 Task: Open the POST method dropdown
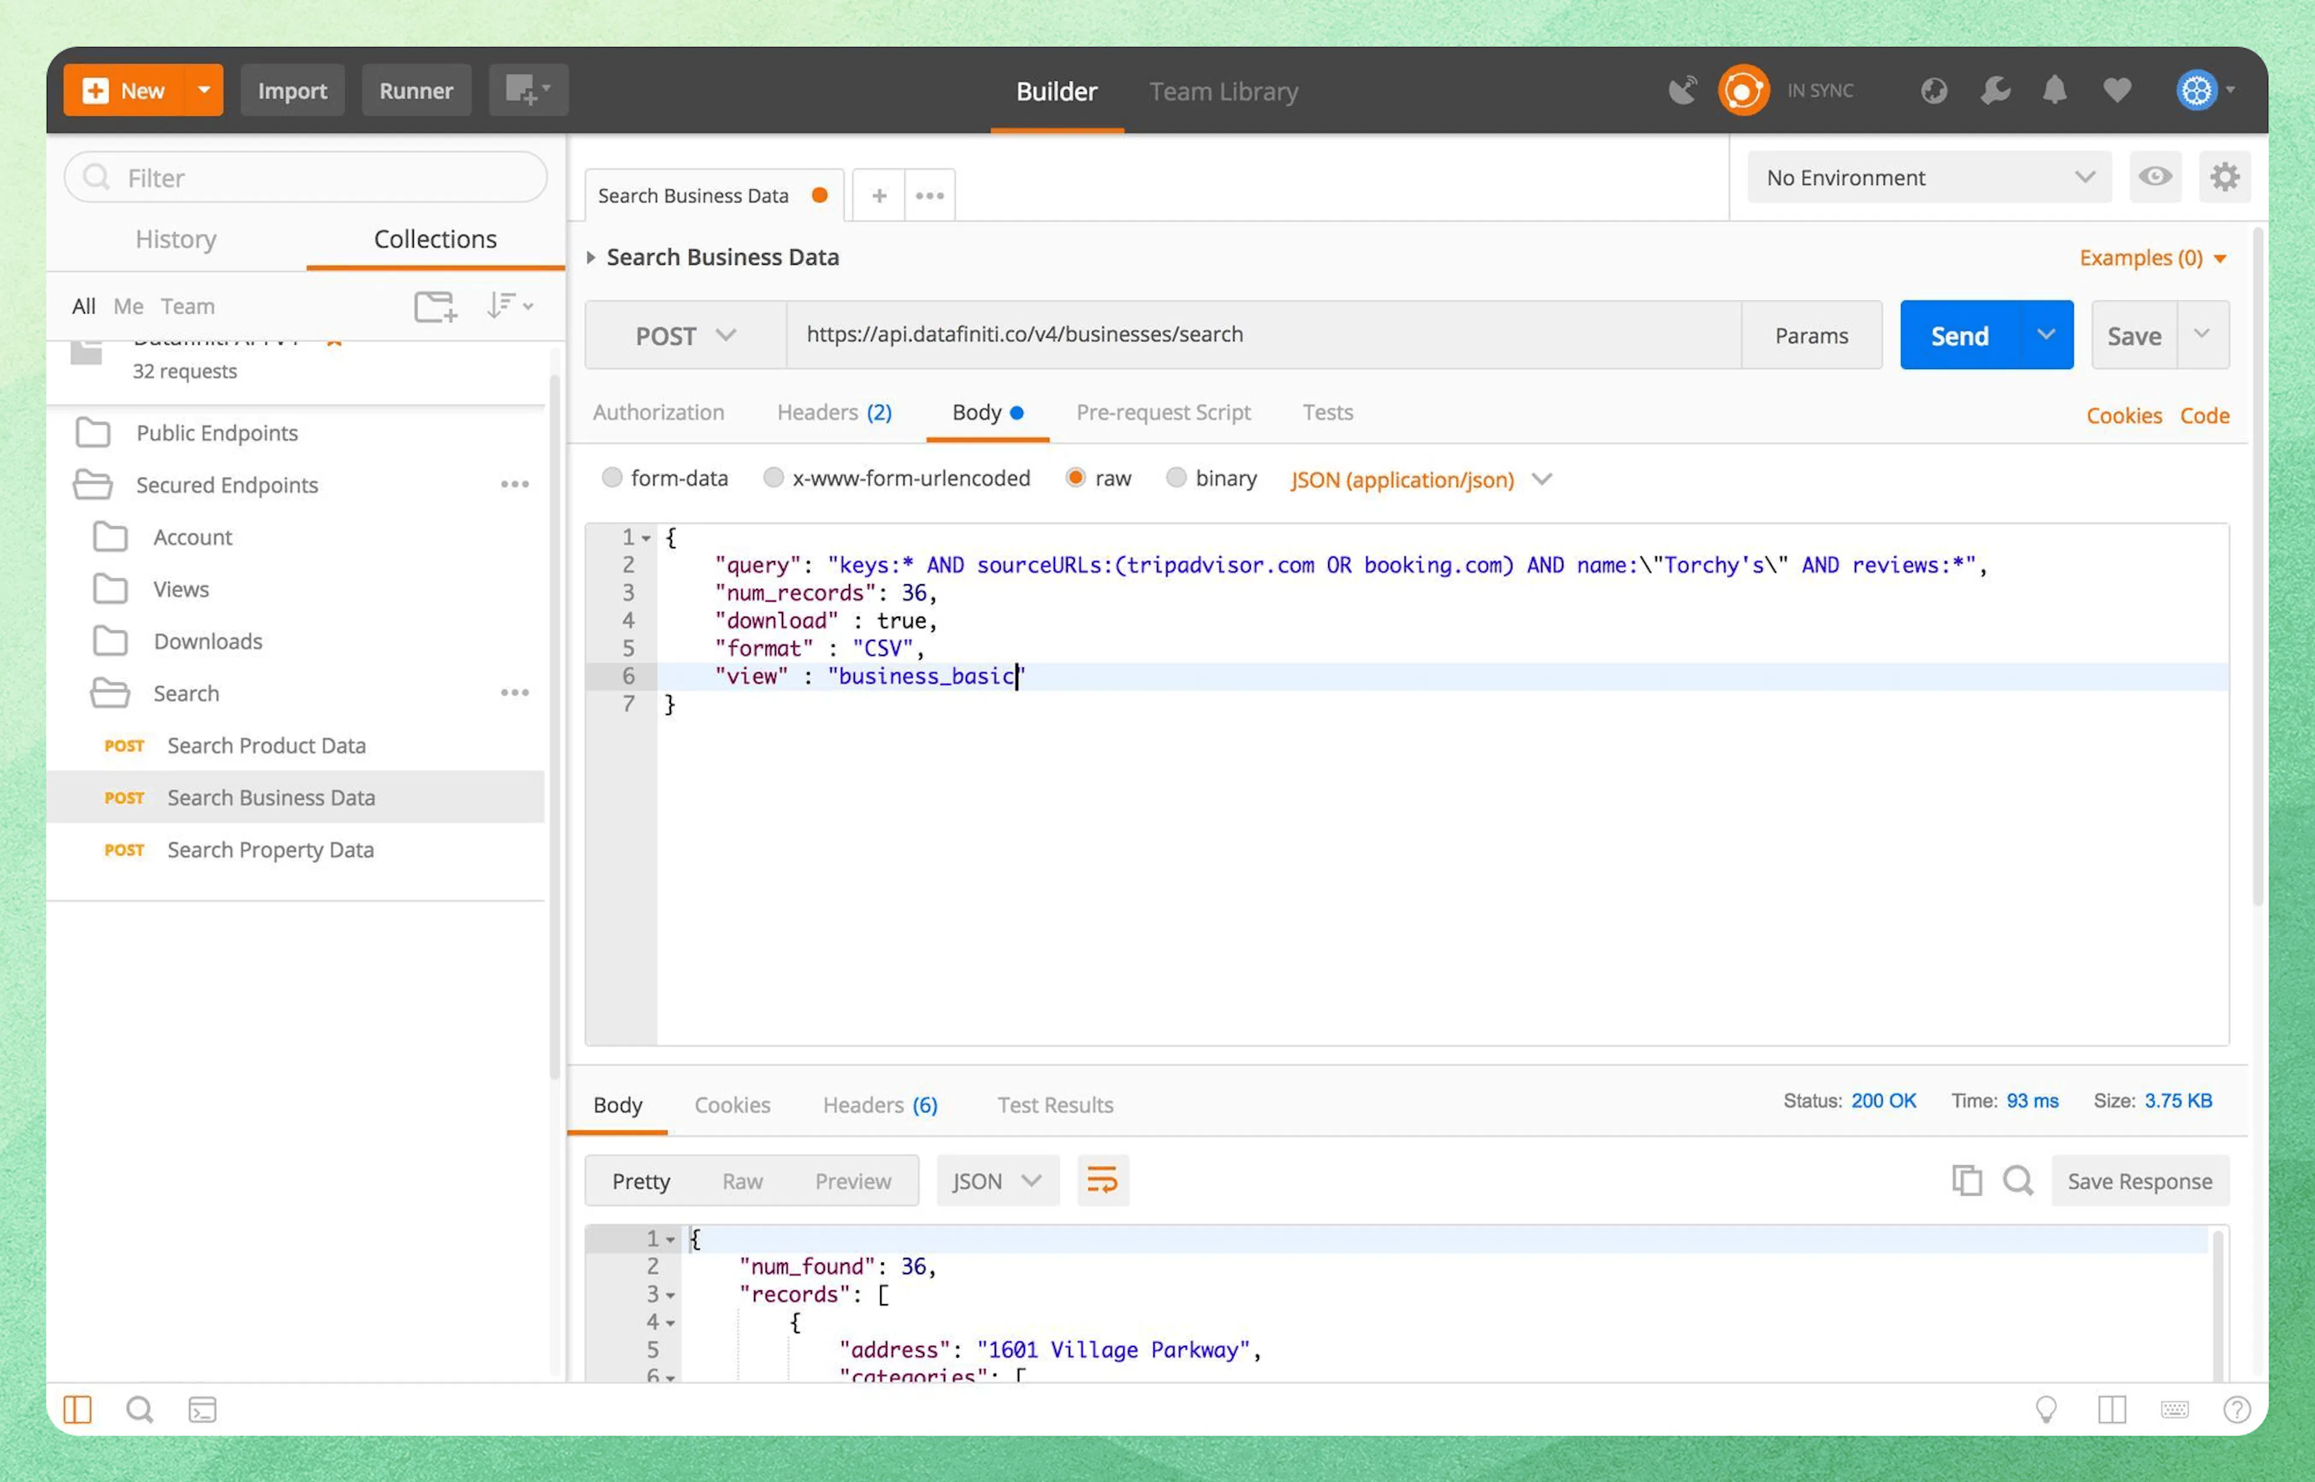pos(684,335)
